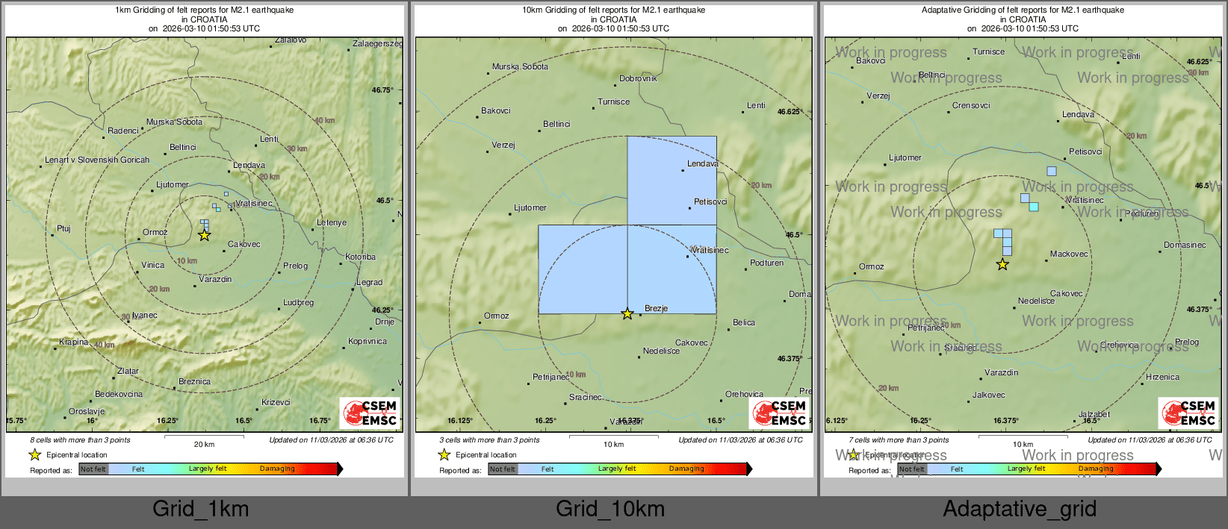Image resolution: width=1228 pixels, height=529 pixels.
Task: Click the Varazdin label on the Grid_1km map
Action: (x=215, y=279)
